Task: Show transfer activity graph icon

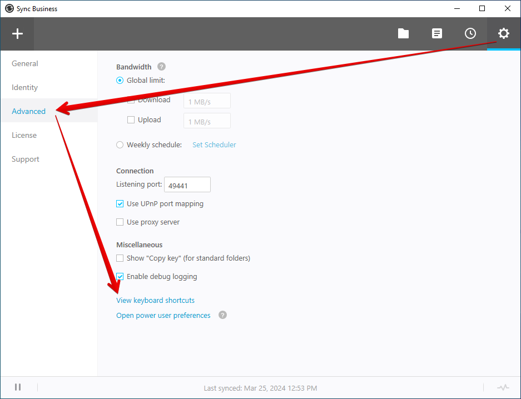Action: pyautogui.click(x=503, y=387)
